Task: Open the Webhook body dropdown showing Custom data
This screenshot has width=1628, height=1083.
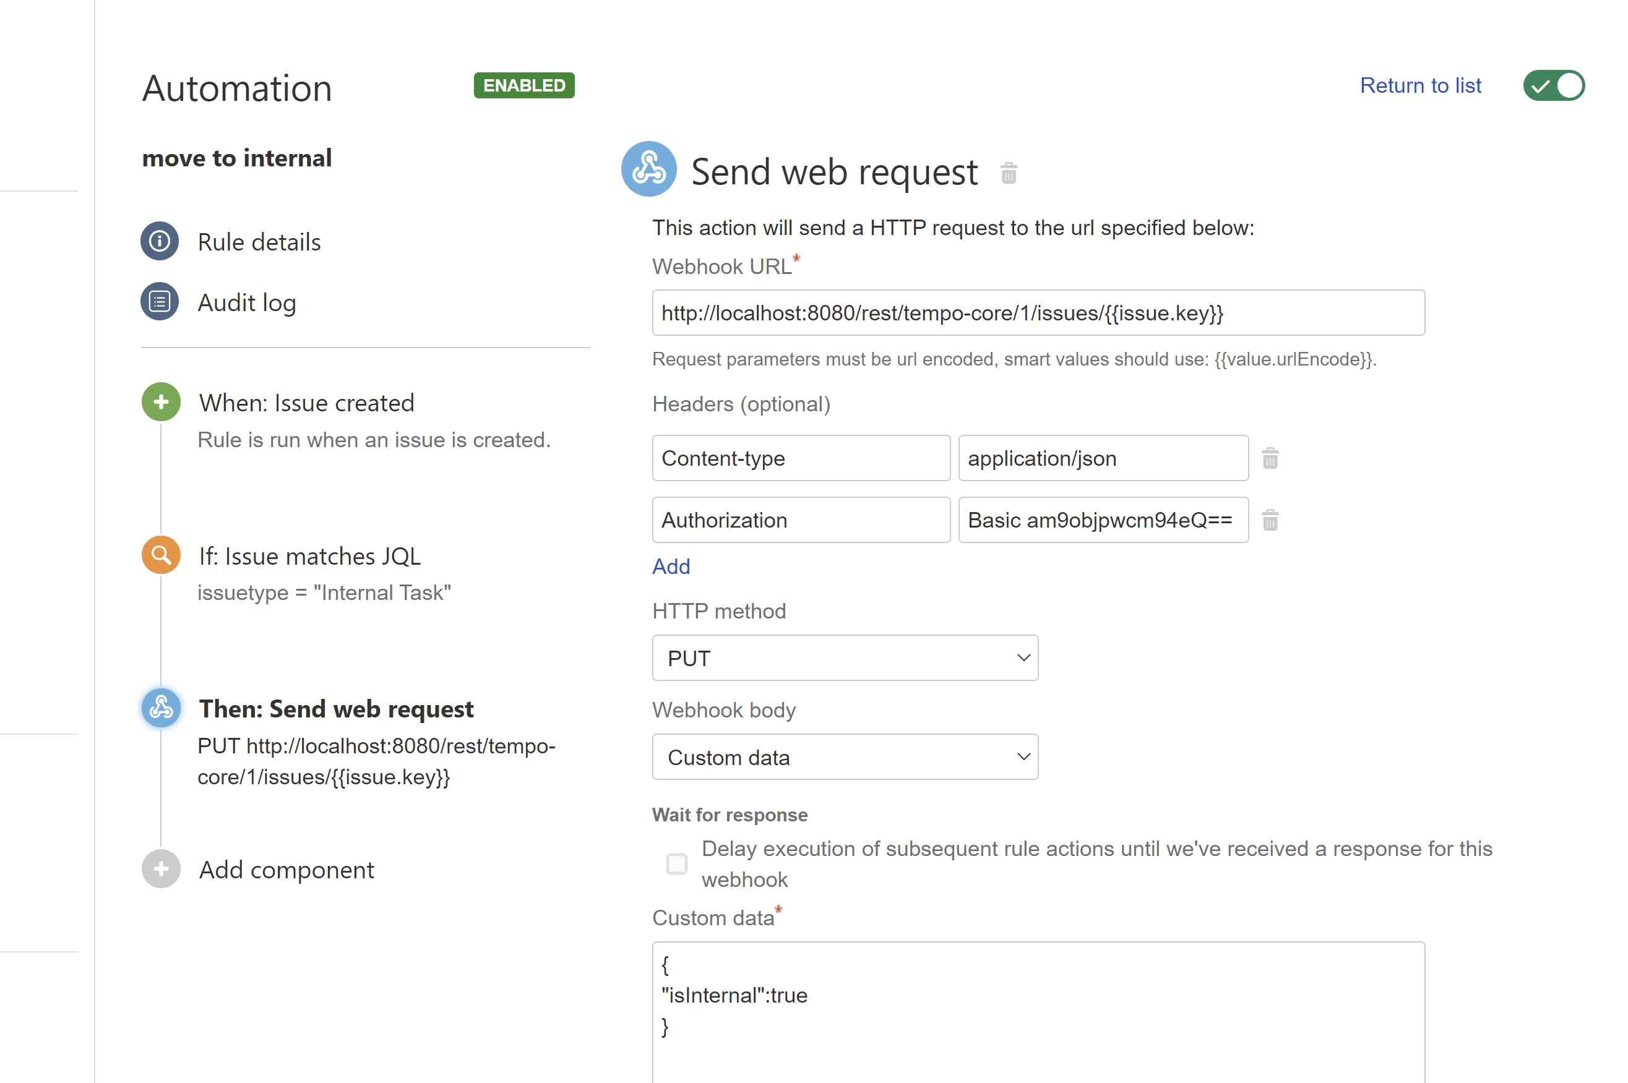Action: [x=845, y=756]
